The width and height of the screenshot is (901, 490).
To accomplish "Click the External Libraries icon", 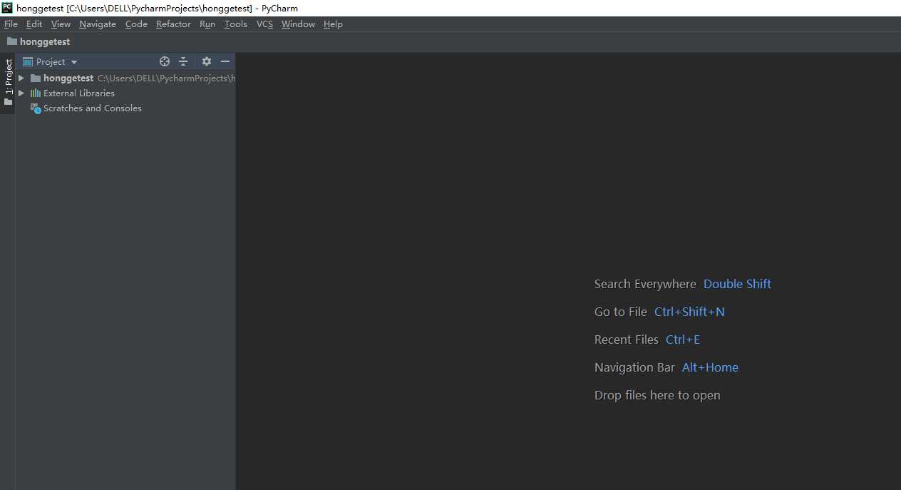I will [x=36, y=93].
